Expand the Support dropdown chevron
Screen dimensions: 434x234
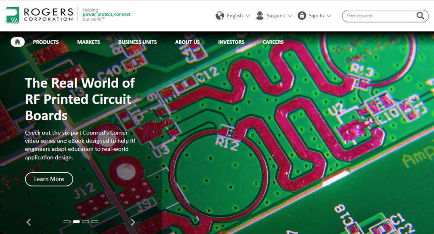point(290,16)
